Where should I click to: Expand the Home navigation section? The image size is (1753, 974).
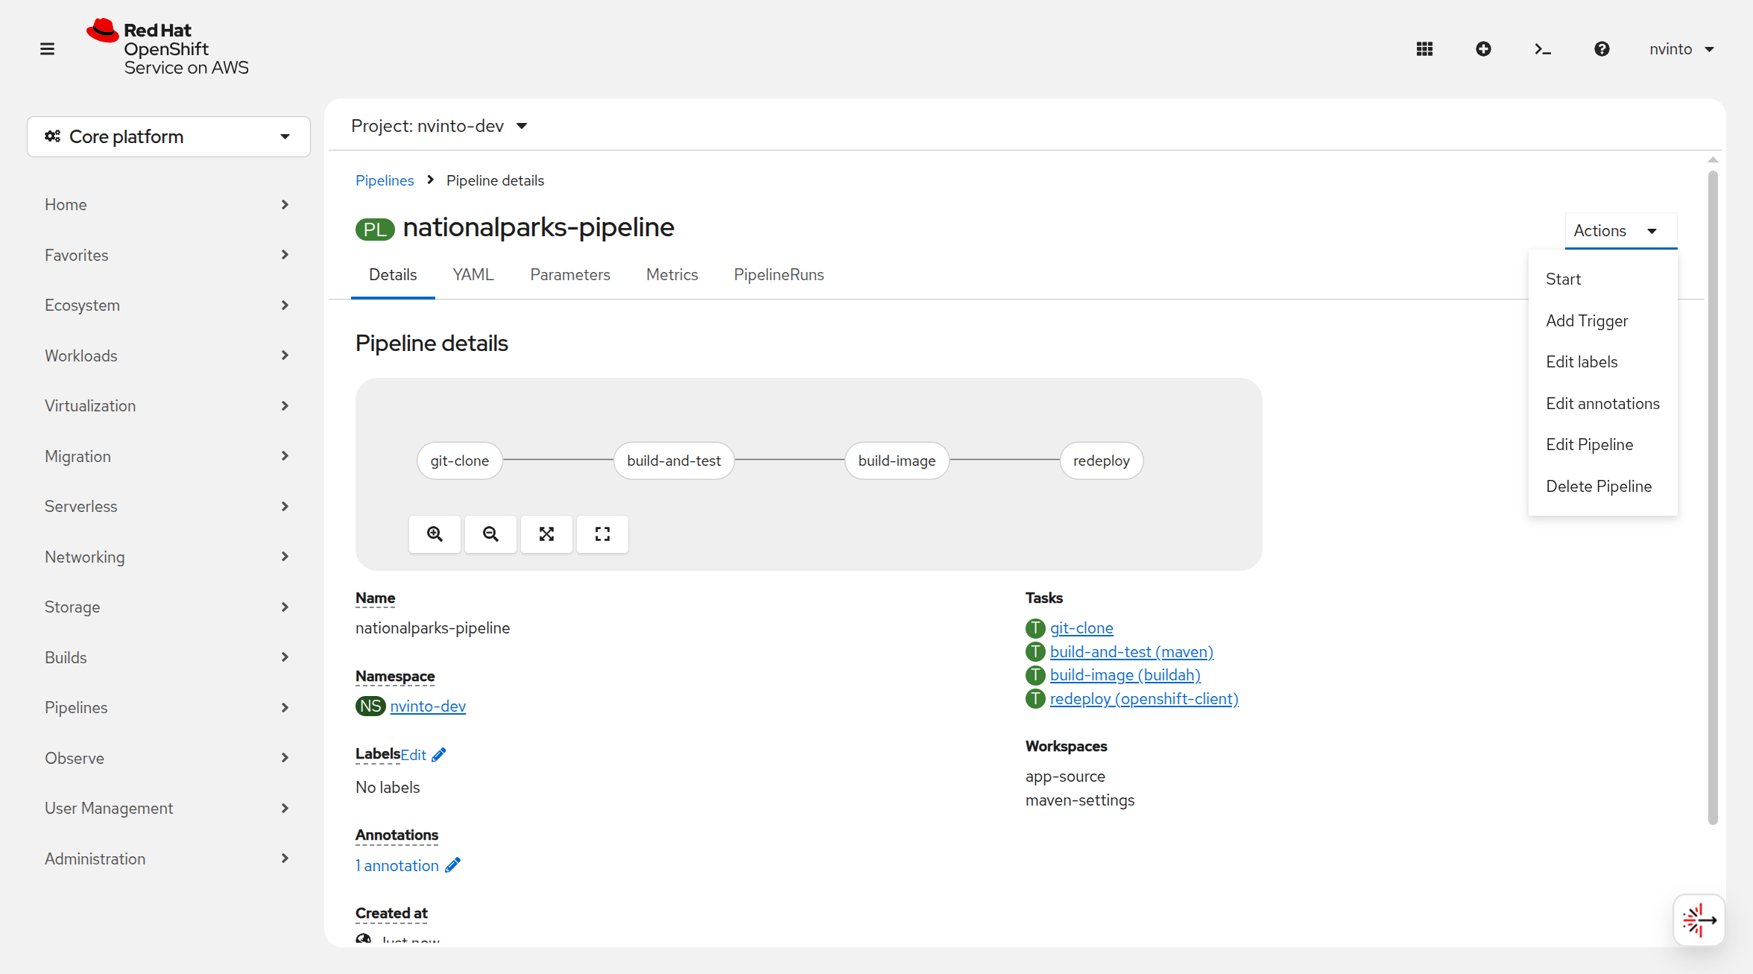coord(168,204)
